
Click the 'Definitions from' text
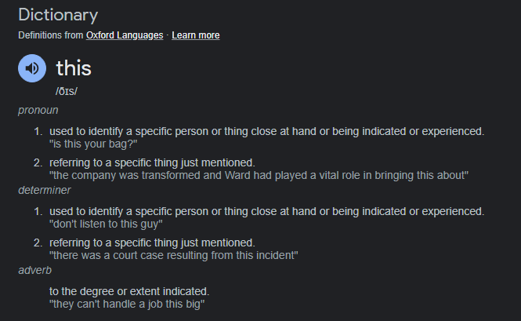[x=50, y=35]
